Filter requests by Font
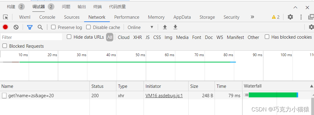The width and height of the screenshot is (314, 115). [x=197, y=37]
